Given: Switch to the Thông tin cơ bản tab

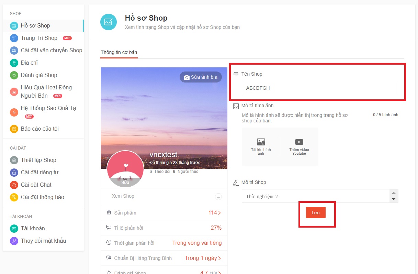Looking at the screenshot, I should [119, 52].
